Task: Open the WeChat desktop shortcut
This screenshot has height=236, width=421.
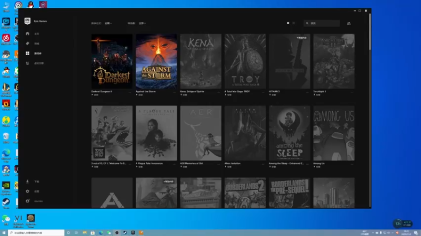Action: coord(6,220)
